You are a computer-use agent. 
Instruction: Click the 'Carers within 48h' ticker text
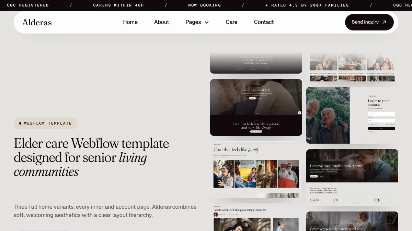point(119,5)
